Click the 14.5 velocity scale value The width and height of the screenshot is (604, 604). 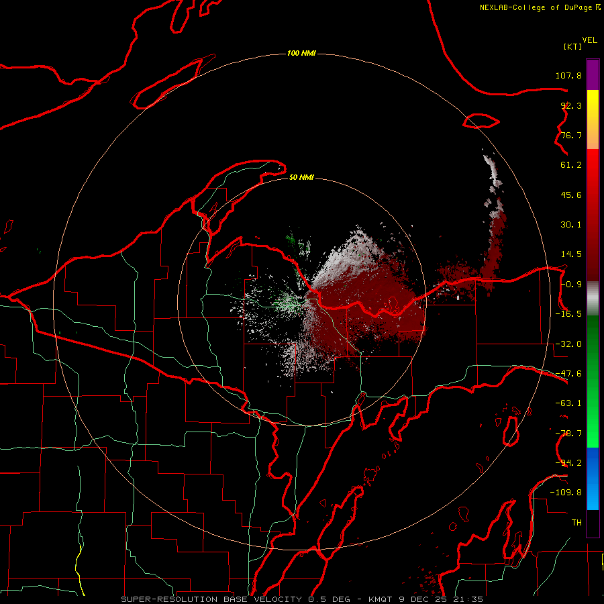(x=571, y=254)
